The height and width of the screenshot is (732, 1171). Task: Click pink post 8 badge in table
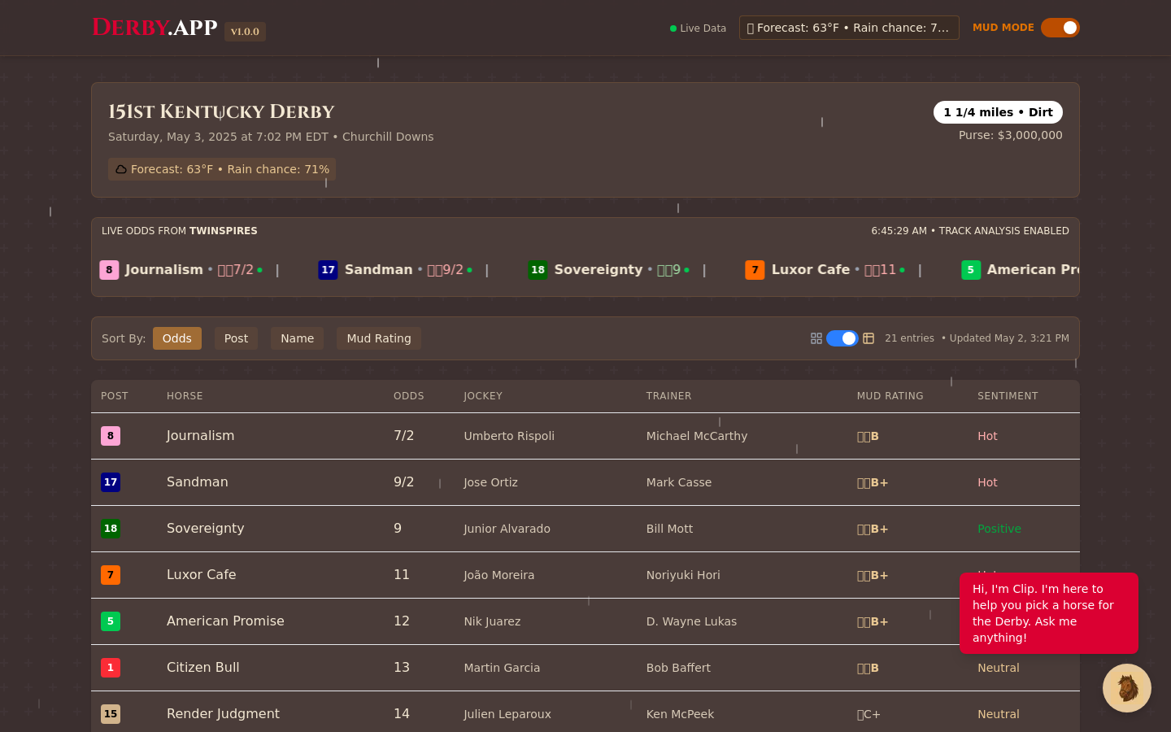(x=111, y=436)
